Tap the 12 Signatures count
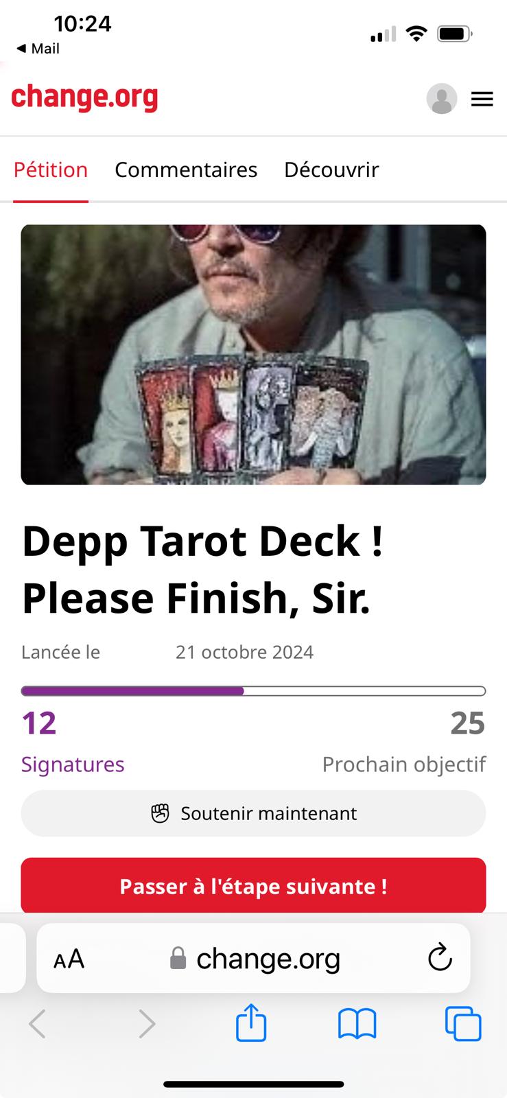Screen dimensions: 507x1098 (x=73, y=742)
